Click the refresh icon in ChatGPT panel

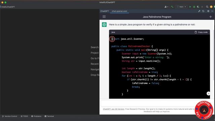pyautogui.click(x=203, y=11)
